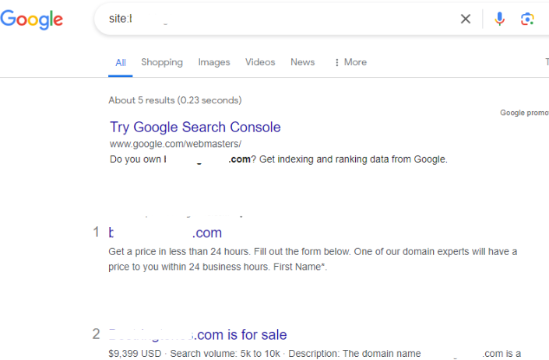Open the '.com is for sale' result

[199, 335]
